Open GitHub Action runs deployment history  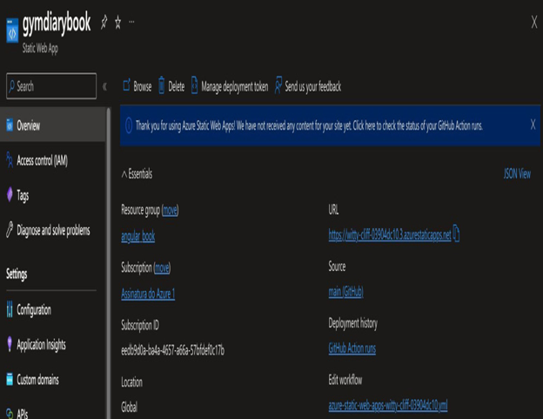[x=352, y=348]
